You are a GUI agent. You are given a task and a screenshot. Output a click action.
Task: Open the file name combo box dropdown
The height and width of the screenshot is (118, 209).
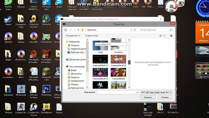pyautogui.click(x=137, y=92)
